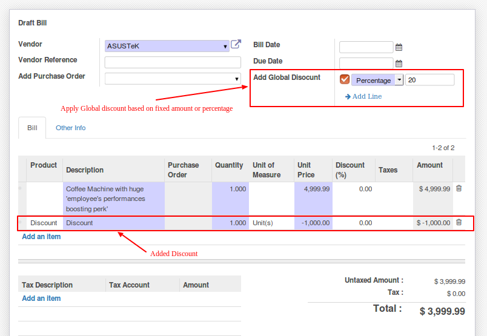Viewport: 487px width, 336px height.
Task: Select the Unit Price 4,999.99 cell
Action: coord(313,189)
